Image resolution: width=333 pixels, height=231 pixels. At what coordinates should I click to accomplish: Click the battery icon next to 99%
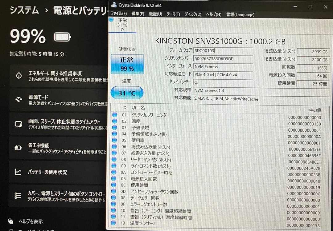[62, 36]
